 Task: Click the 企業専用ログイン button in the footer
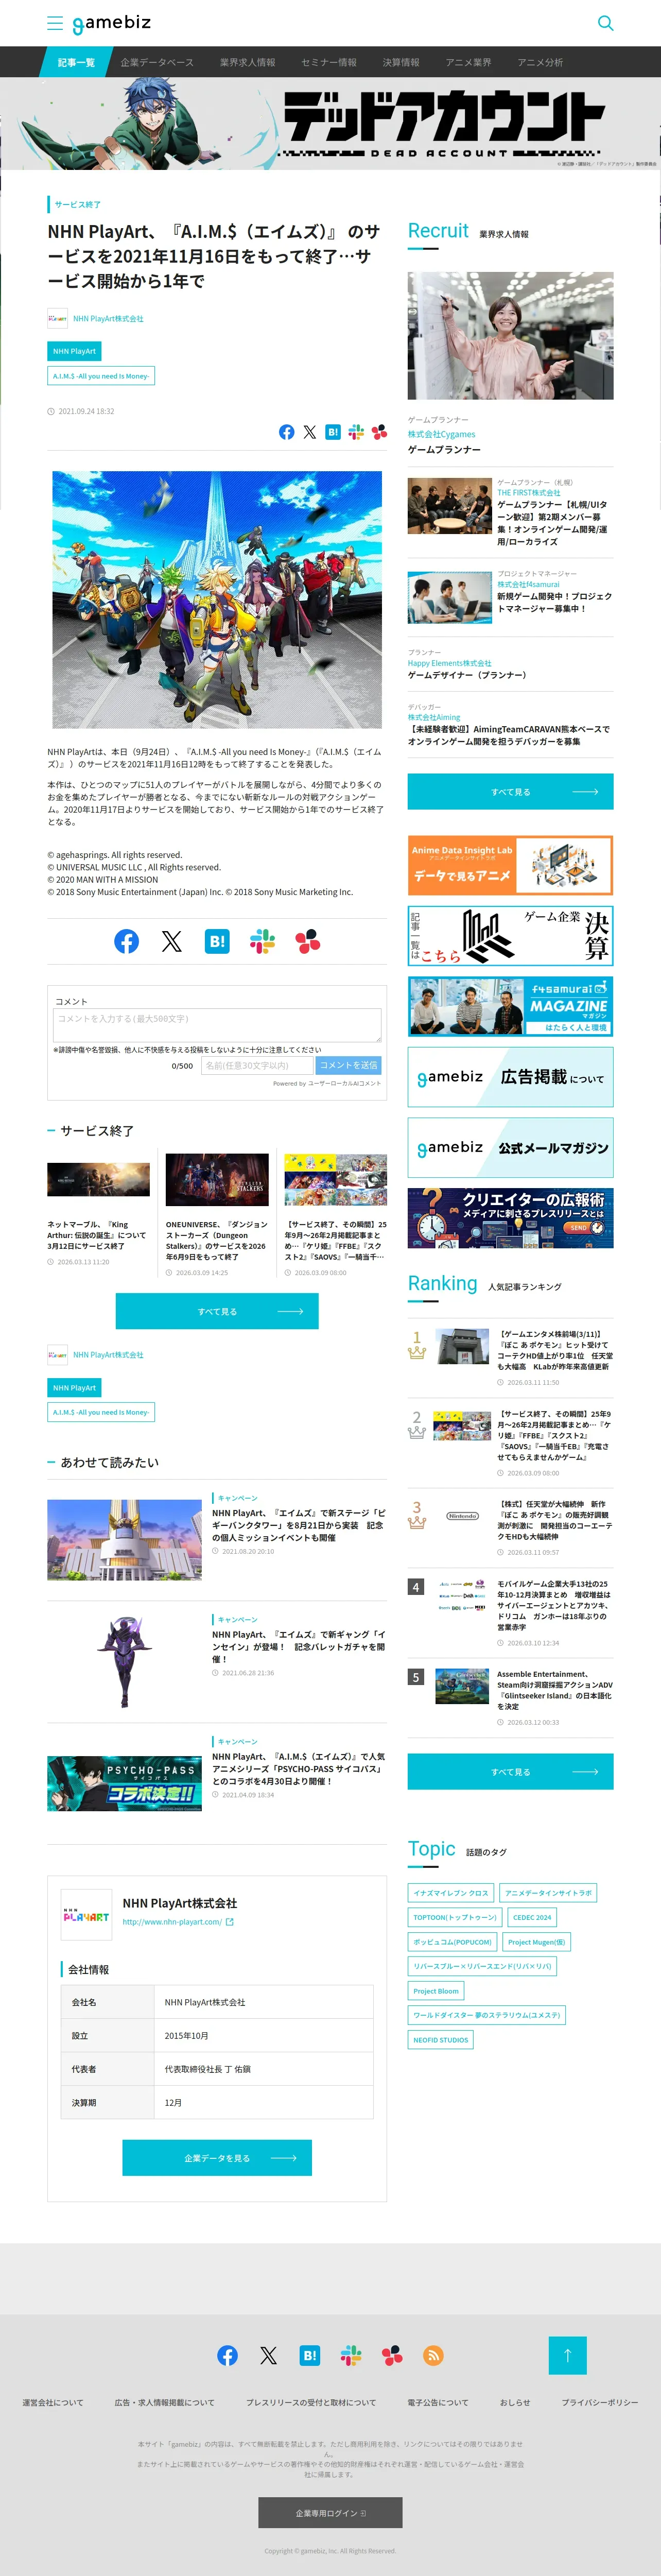[330, 2512]
